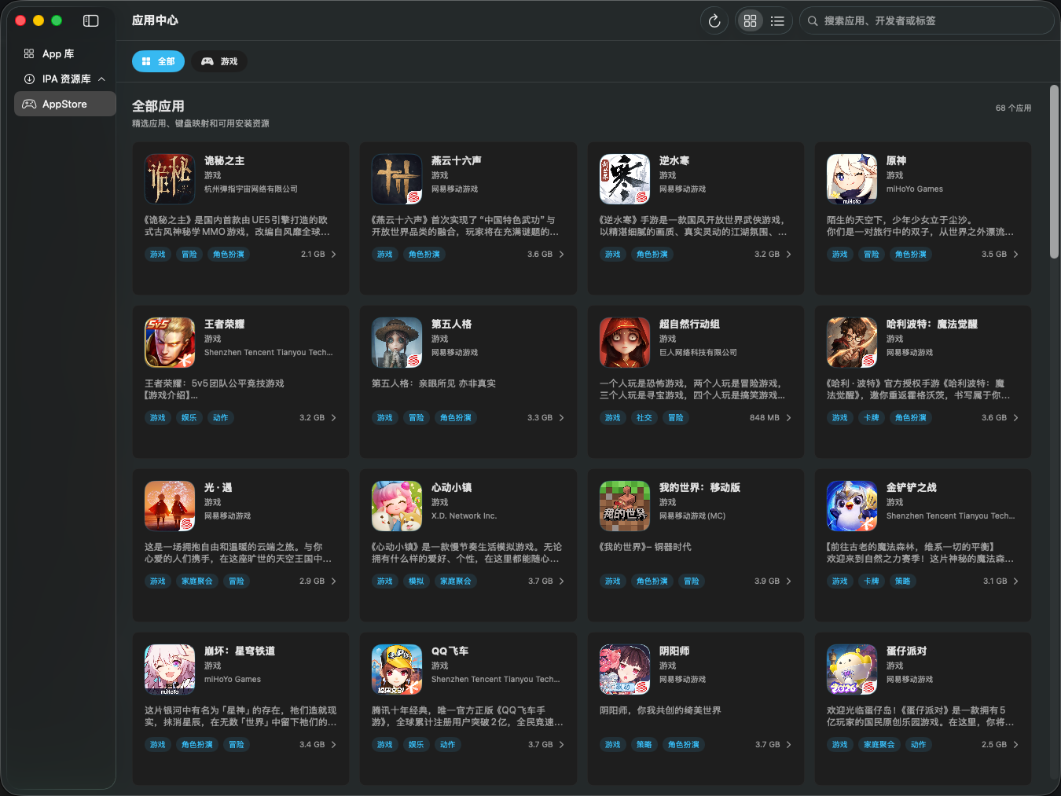Expand details chevron for 原神
The height and width of the screenshot is (796, 1061).
[x=1015, y=255]
